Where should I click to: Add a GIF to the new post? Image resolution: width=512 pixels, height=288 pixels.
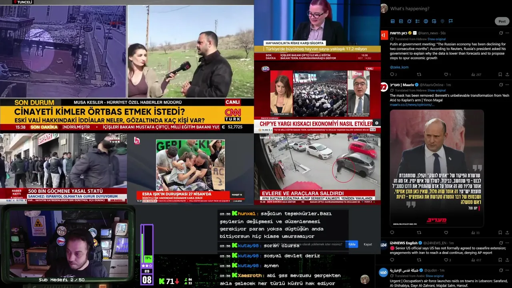point(401,21)
